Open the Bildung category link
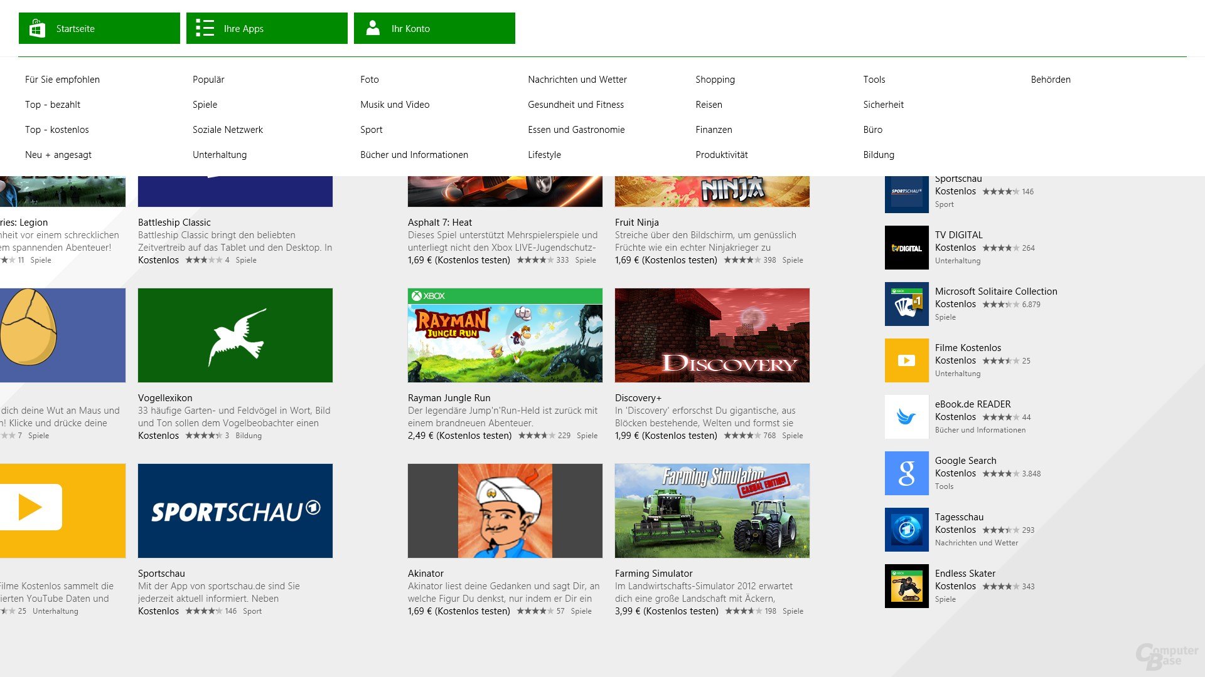Image resolution: width=1205 pixels, height=677 pixels. pos(879,155)
